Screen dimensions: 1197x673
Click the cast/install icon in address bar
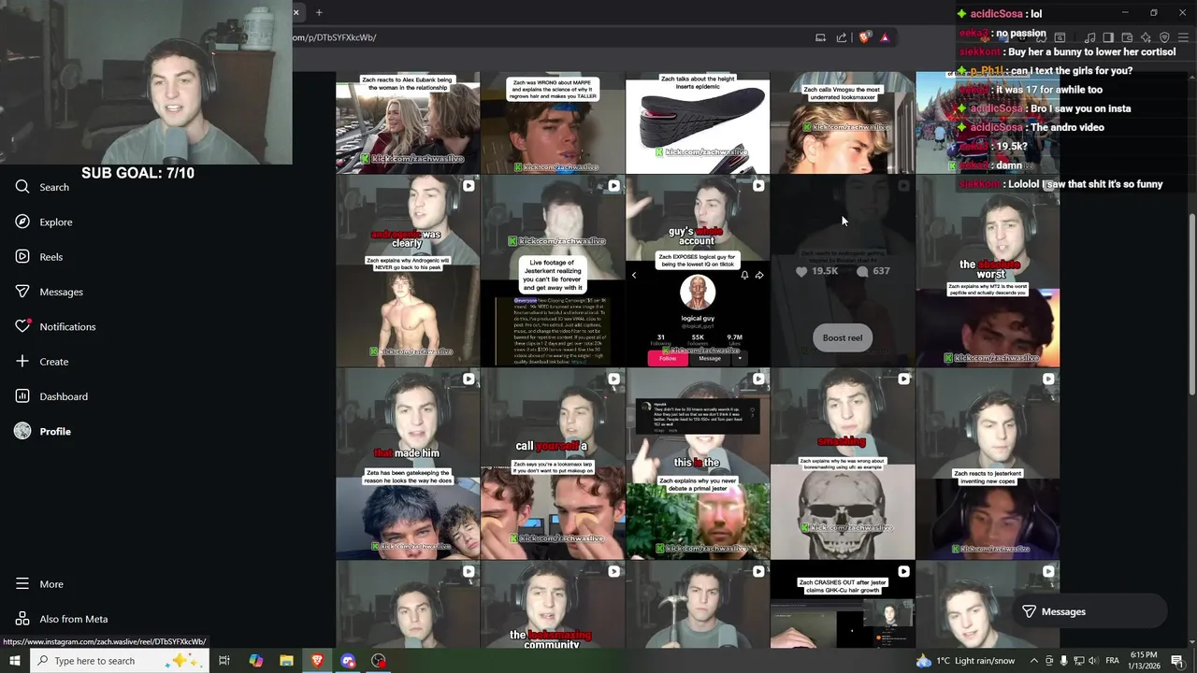coord(820,37)
